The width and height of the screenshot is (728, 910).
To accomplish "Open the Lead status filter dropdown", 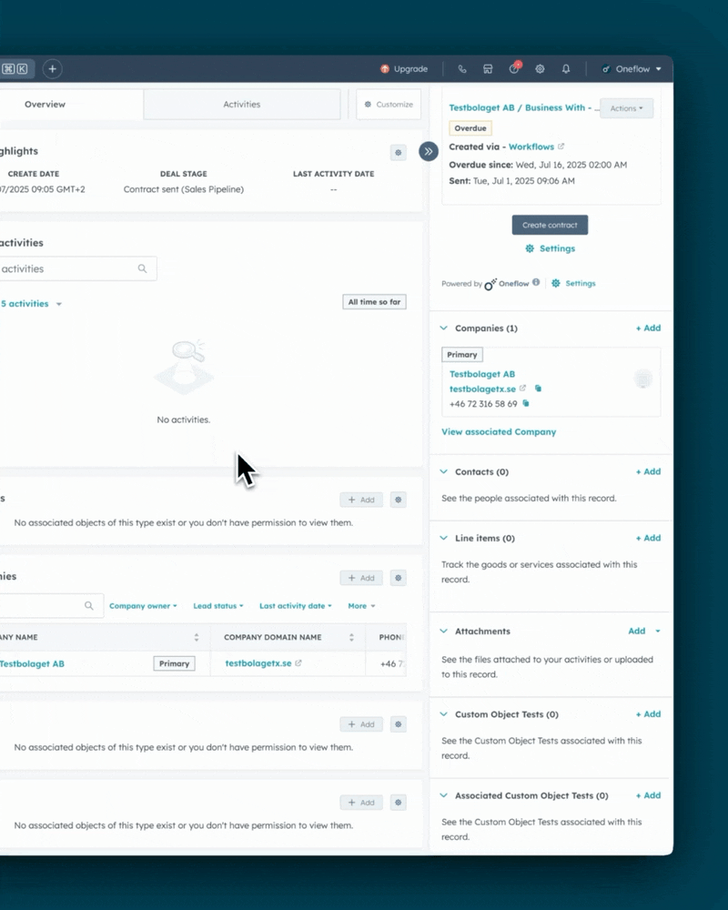I will pos(218,606).
